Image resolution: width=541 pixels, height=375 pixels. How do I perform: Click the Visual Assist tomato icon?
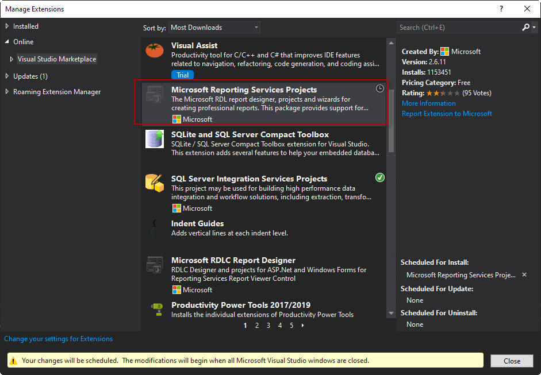pos(155,51)
